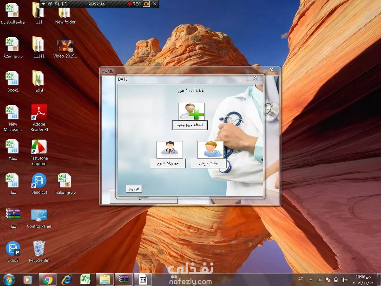381x286 pixels.
Task: Open WinRAR from taskbar
Action: [x=124, y=280]
